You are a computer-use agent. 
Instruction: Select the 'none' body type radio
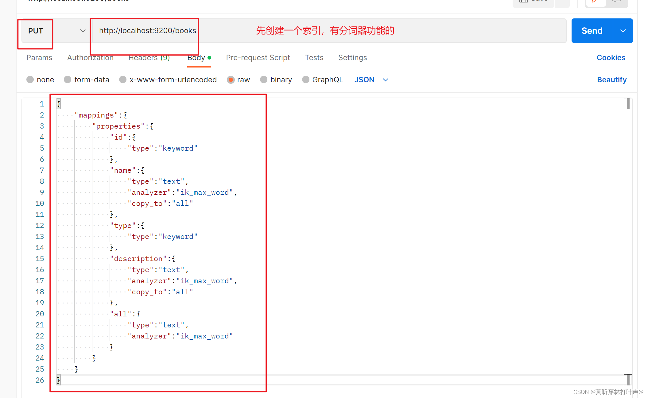click(x=30, y=80)
